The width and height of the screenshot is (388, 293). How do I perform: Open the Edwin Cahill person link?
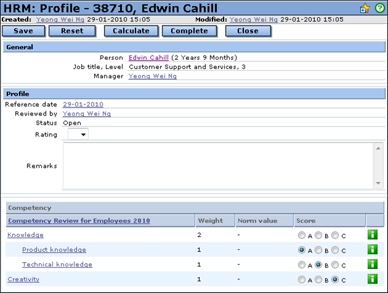(148, 58)
